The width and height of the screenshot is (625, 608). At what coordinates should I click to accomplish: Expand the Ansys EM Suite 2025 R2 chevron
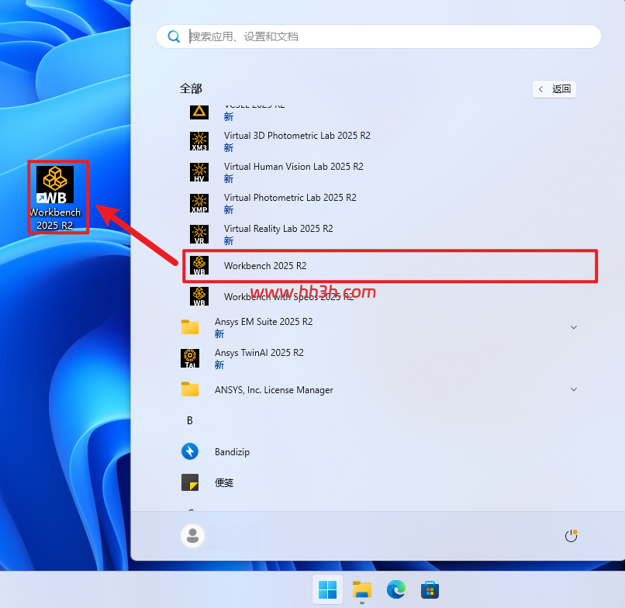[x=574, y=327]
